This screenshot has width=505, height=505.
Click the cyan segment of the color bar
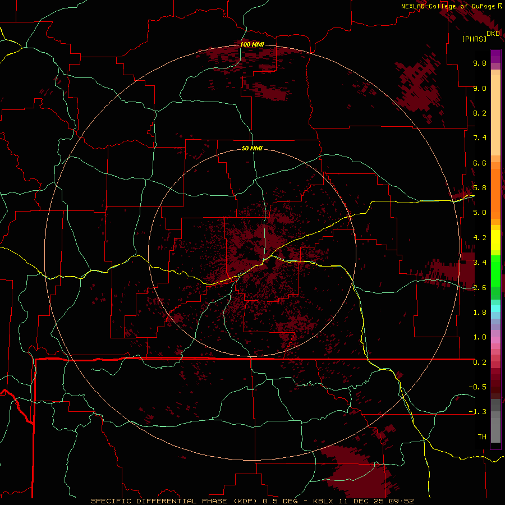tap(495, 309)
